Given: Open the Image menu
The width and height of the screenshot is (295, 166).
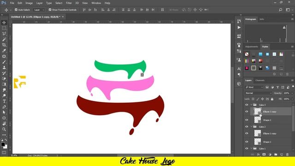Looking at the screenshot, I should tap(29, 3).
